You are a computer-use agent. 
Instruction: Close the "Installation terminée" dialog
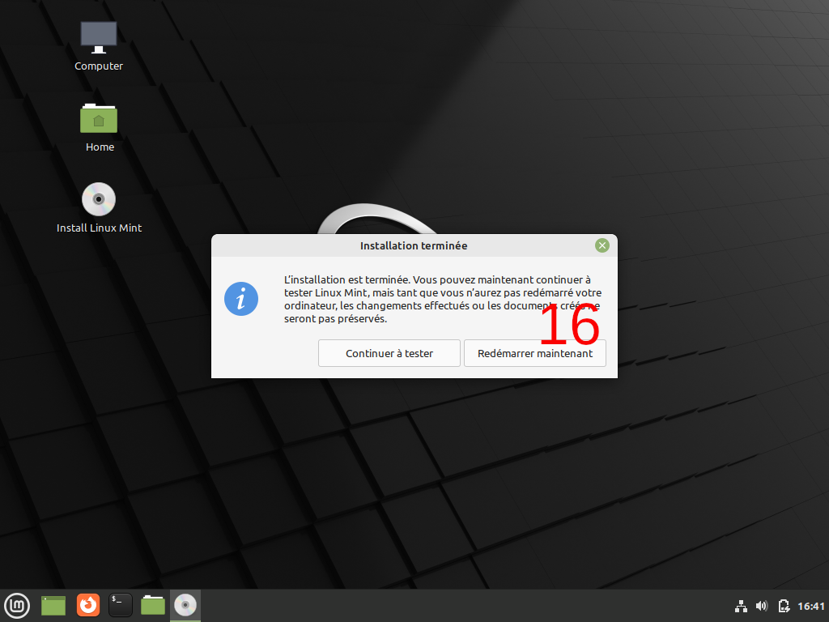coord(602,245)
